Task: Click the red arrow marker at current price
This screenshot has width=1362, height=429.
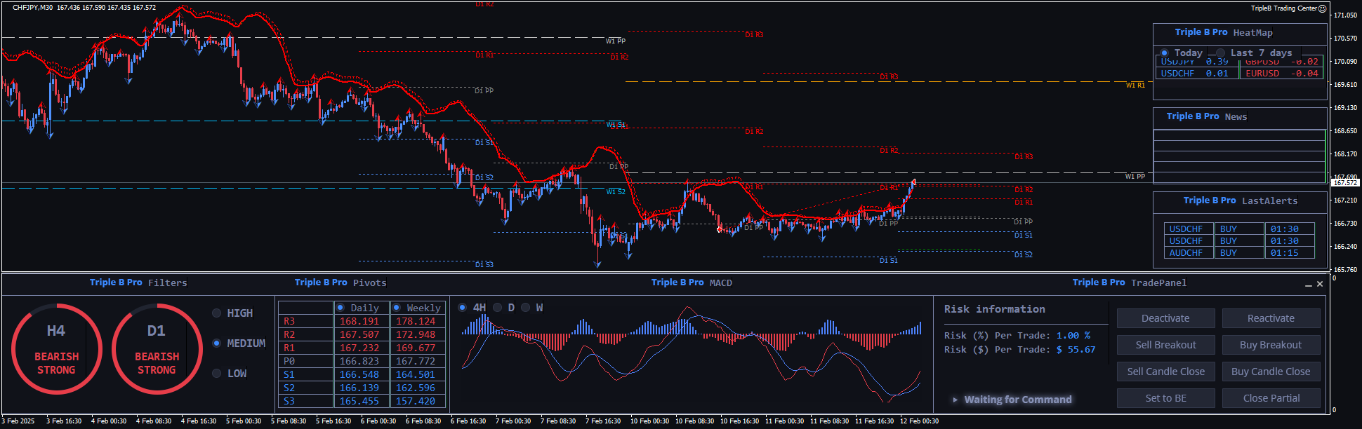Action: pyautogui.click(x=913, y=182)
